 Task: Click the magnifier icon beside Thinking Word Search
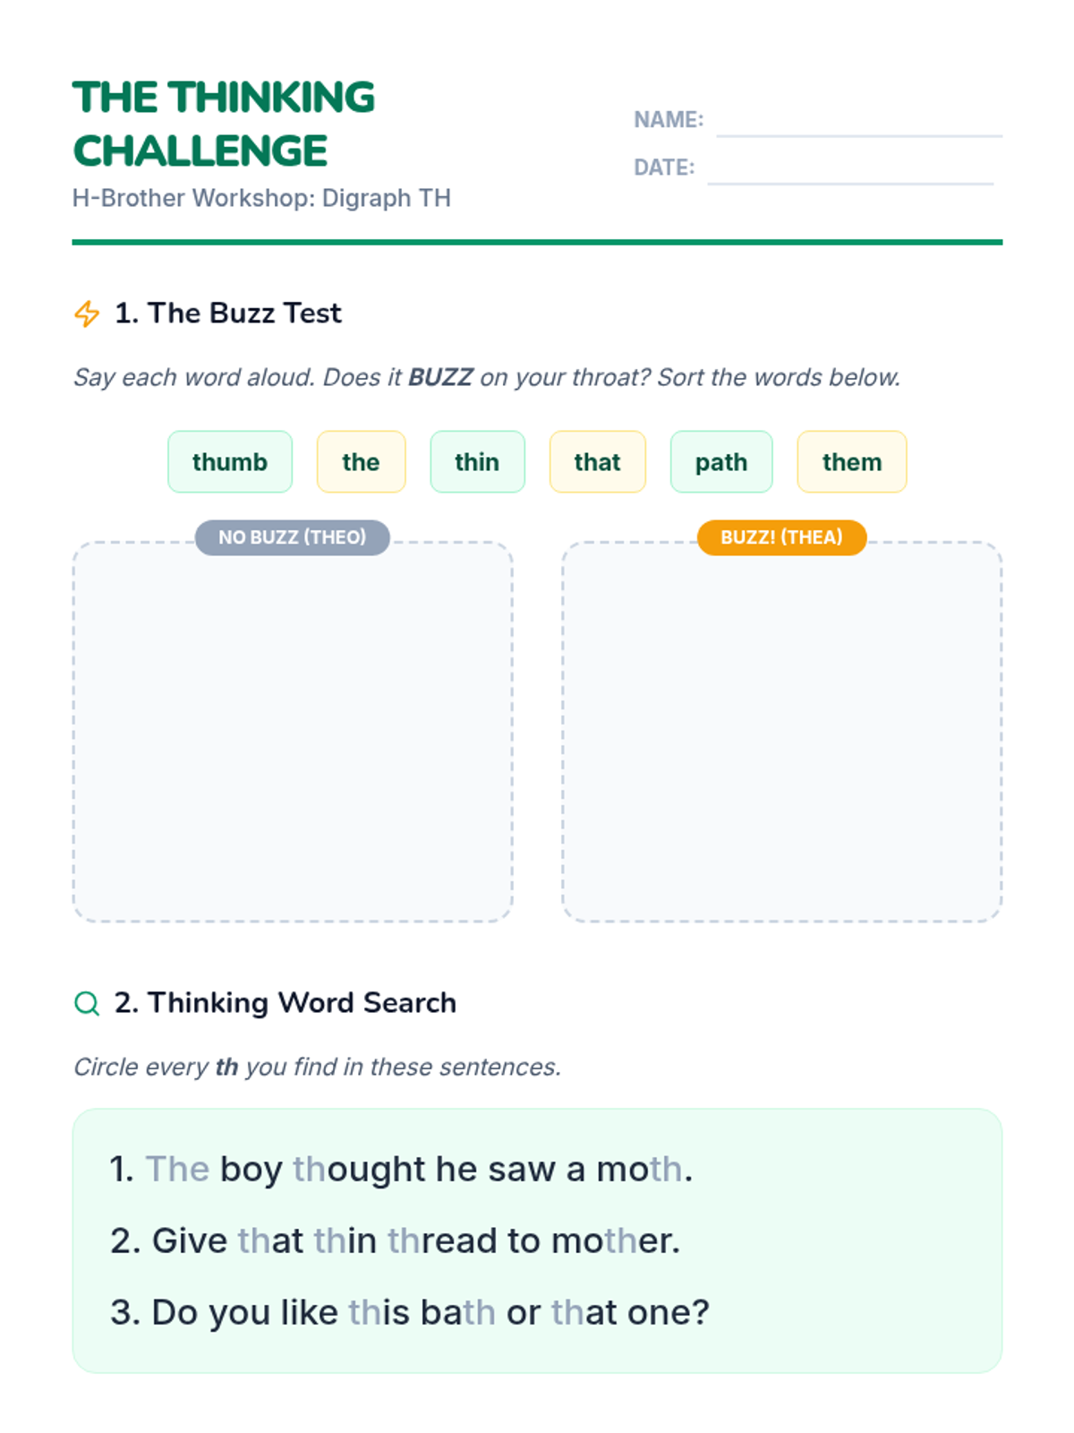click(87, 1003)
